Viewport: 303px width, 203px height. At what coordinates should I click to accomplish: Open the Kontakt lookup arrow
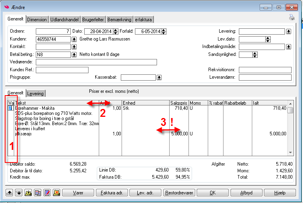click(74, 47)
